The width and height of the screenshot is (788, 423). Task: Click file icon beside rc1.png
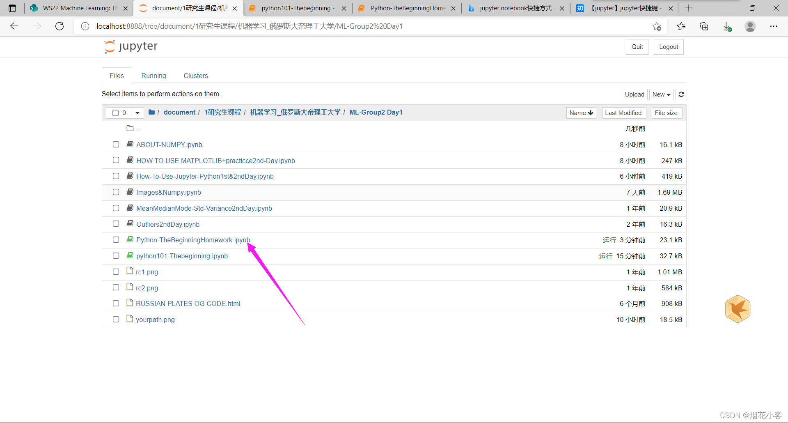pos(130,271)
